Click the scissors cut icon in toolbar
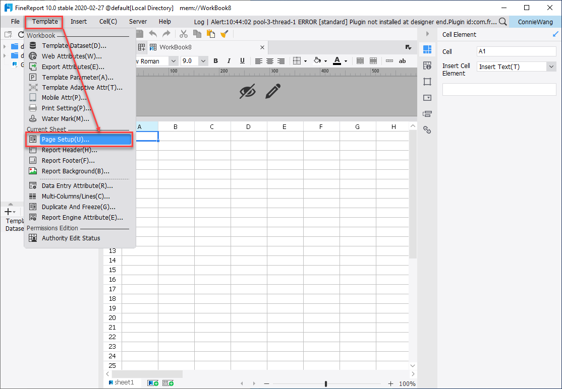 click(x=183, y=33)
